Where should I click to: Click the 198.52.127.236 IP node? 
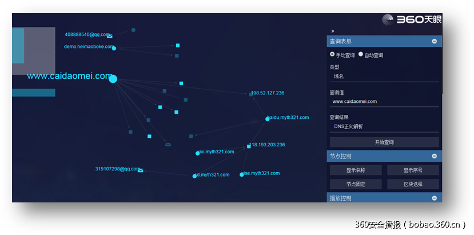[250, 93]
